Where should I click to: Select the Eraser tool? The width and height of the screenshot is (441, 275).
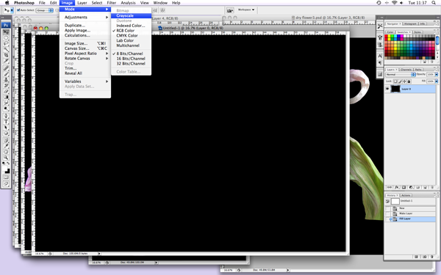pyautogui.click(x=6, y=92)
